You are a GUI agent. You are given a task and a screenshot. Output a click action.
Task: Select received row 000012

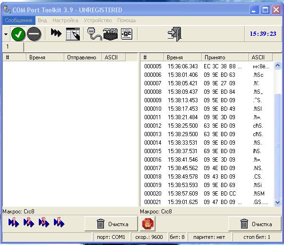[x=207, y=126]
